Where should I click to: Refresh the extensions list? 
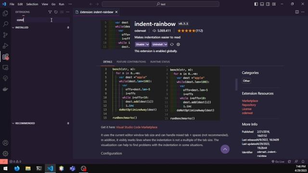[x=56, y=12]
